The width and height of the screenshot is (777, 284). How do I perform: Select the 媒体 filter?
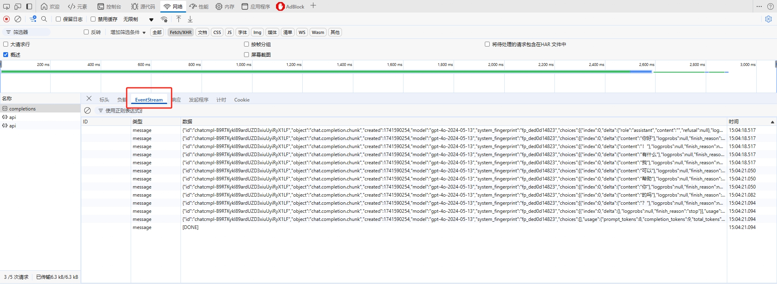tap(272, 32)
